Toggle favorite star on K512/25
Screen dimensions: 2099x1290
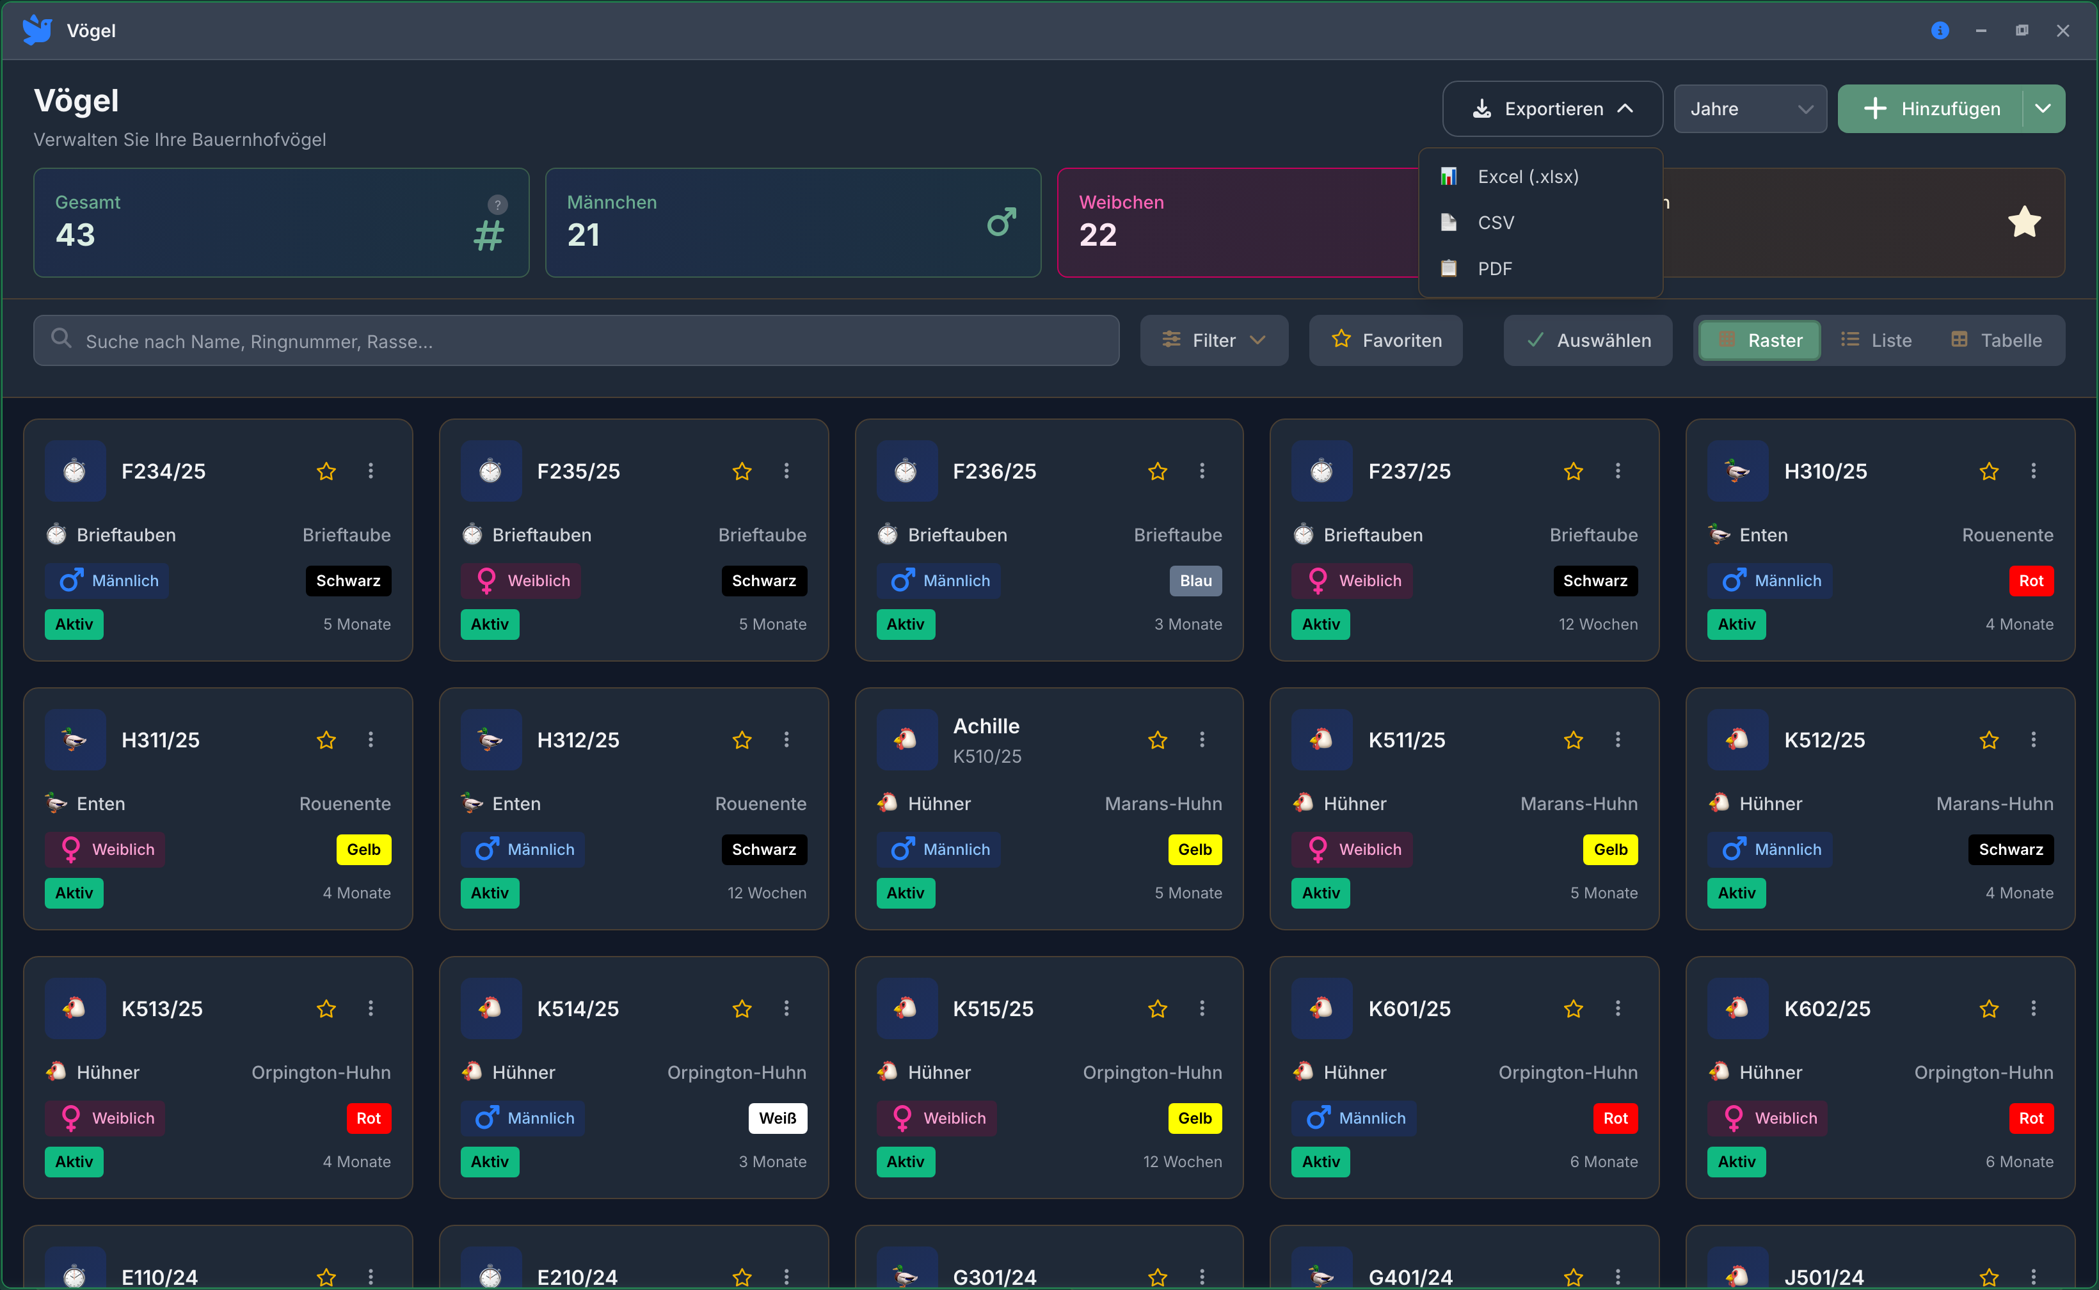pos(1989,740)
